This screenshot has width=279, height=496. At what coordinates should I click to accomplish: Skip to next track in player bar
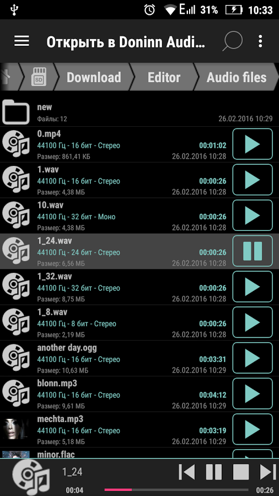pyautogui.click(x=268, y=472)
